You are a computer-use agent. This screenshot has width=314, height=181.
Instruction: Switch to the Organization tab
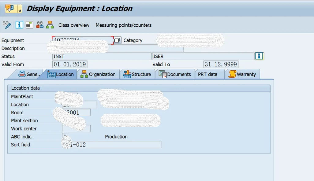[x=98, y=74]
